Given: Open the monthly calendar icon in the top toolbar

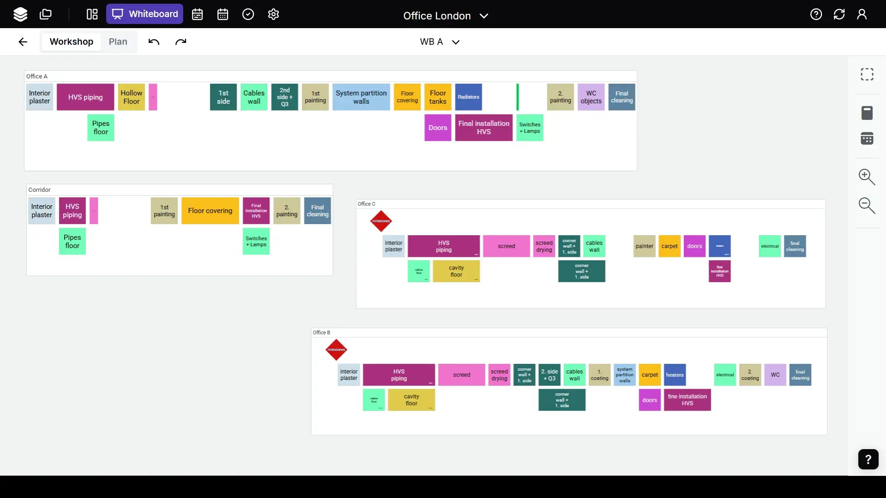Looking at the screenshot, I should coord(222,14).
